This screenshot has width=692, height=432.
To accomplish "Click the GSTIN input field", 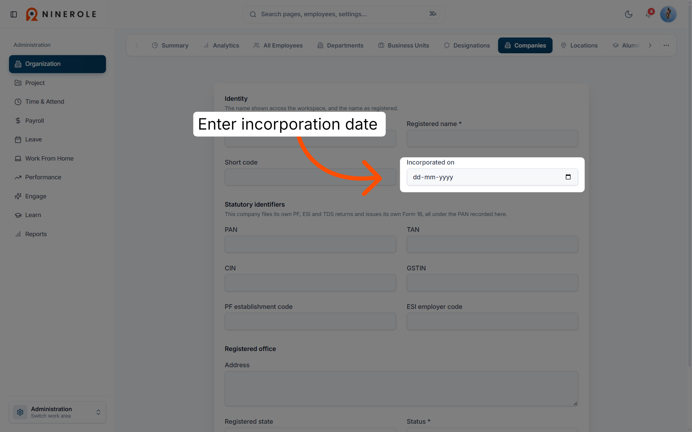I will click(492, 283).
